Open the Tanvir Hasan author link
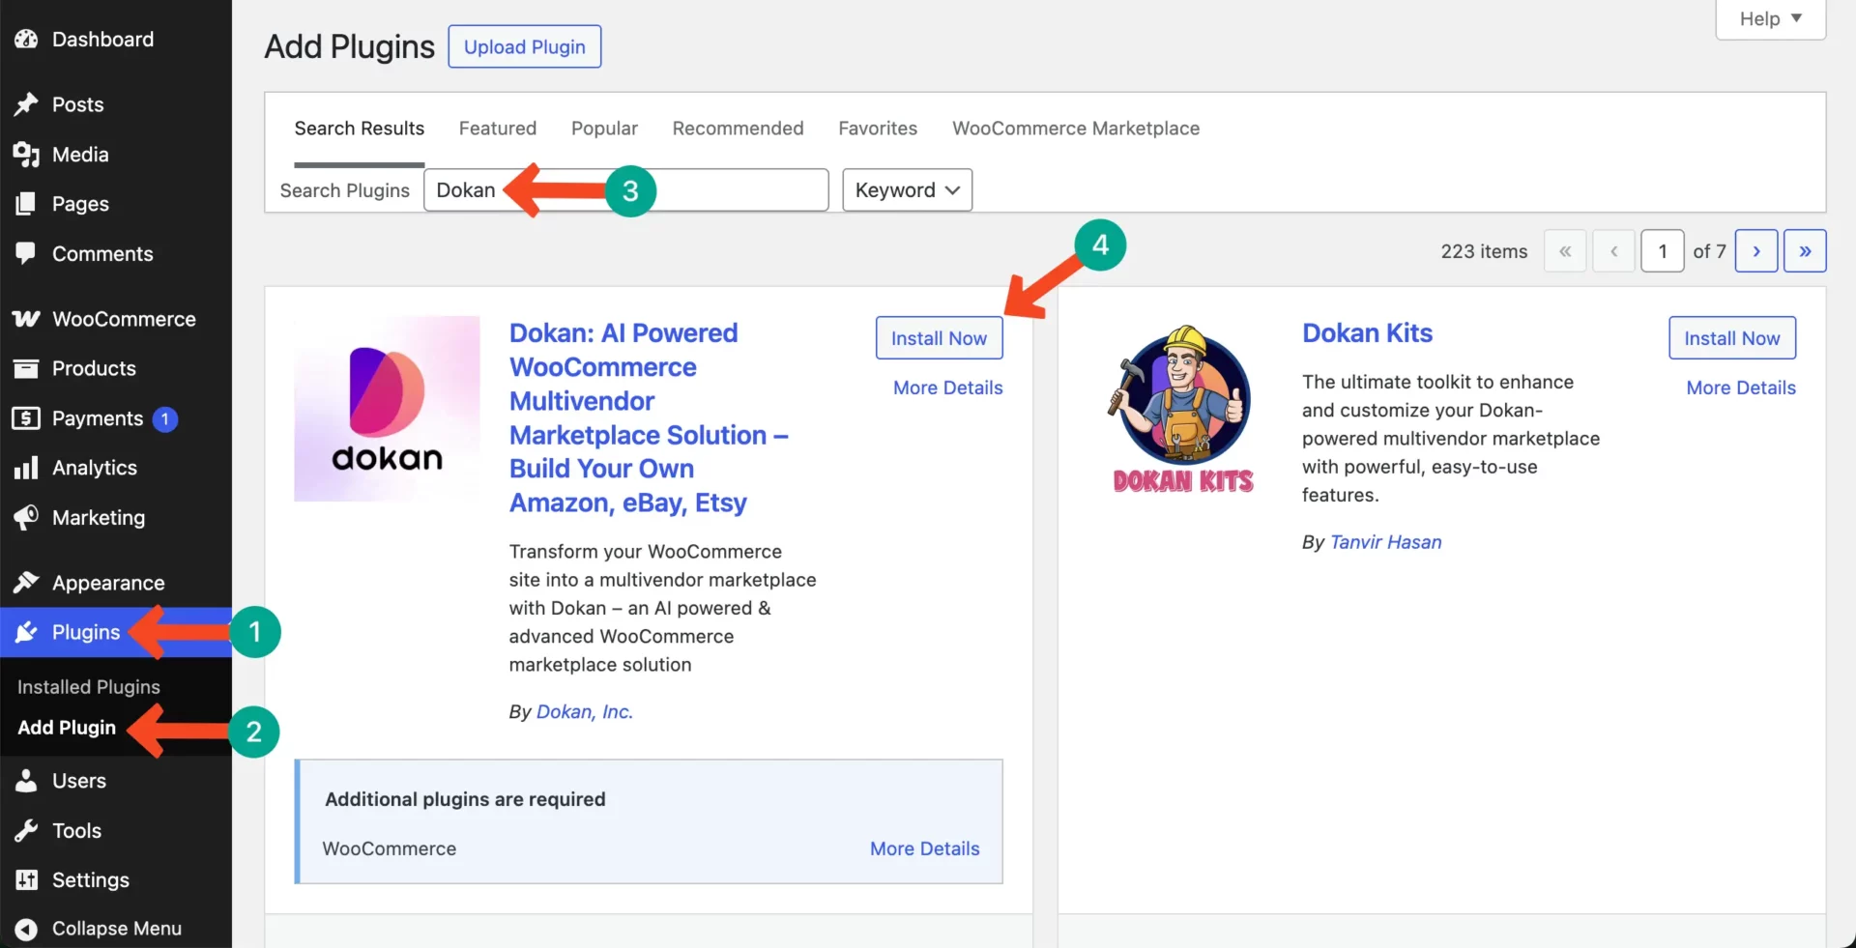The width and height of the screenshot is (1856, 948). (1385, 542)
